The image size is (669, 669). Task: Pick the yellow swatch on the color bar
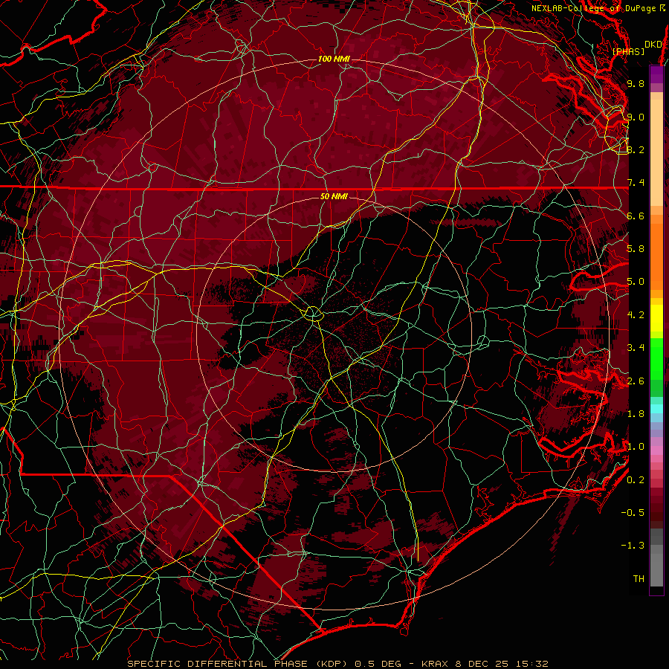click(x=656, y=318)
